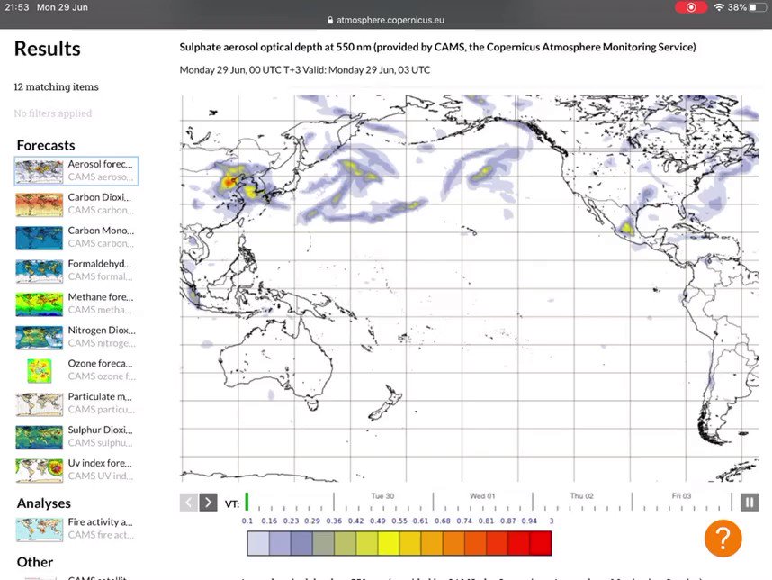Viewport: 772px width, 580px height.
Task: Open the Methane forecast thumbnail
Action: coord(40,304)
